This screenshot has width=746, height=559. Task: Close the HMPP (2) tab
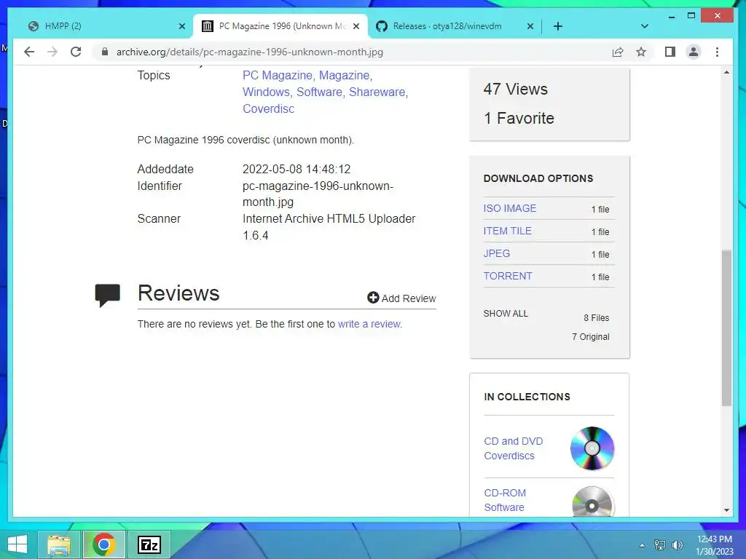[181, 26]
